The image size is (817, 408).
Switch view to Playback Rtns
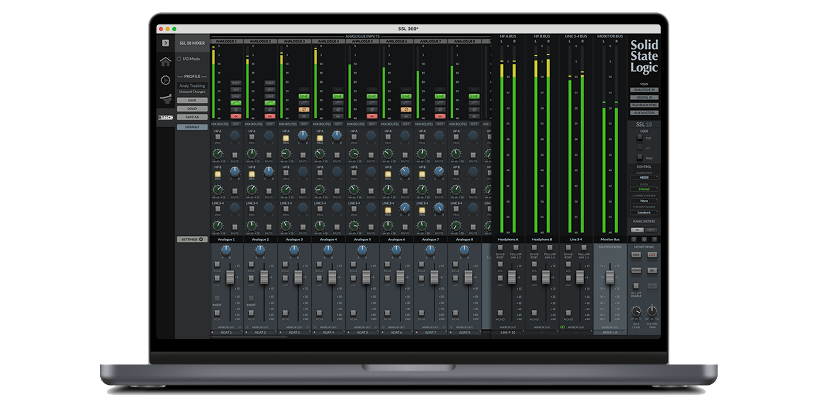point(644,105)
